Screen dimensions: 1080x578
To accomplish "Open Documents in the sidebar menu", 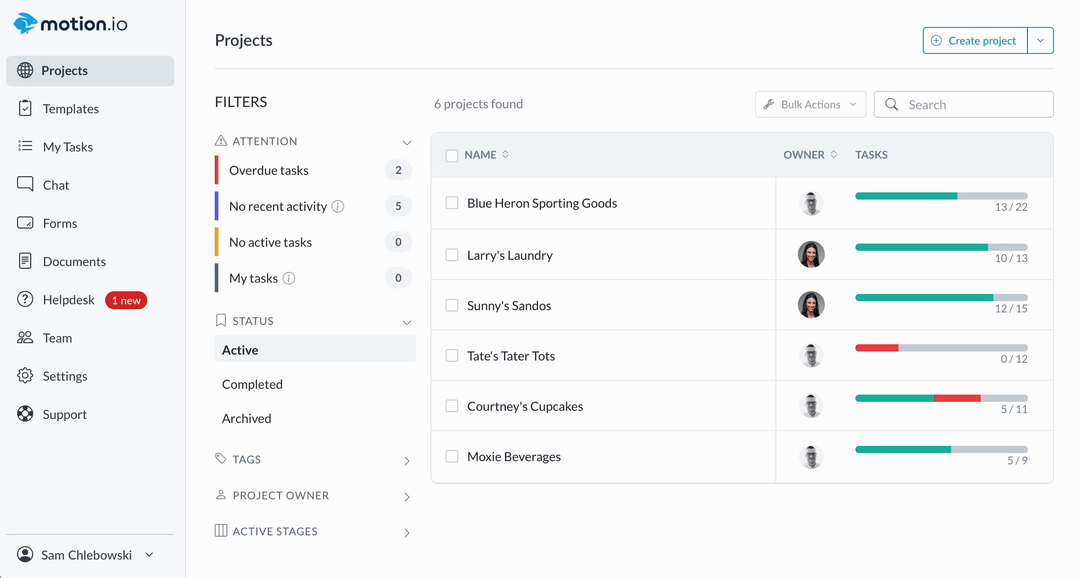I will click(74, 262).
